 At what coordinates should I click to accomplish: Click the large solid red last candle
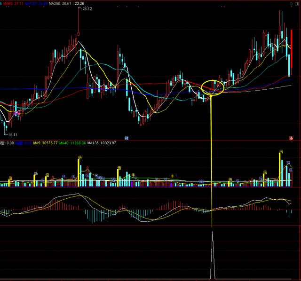tap(292, 49)
